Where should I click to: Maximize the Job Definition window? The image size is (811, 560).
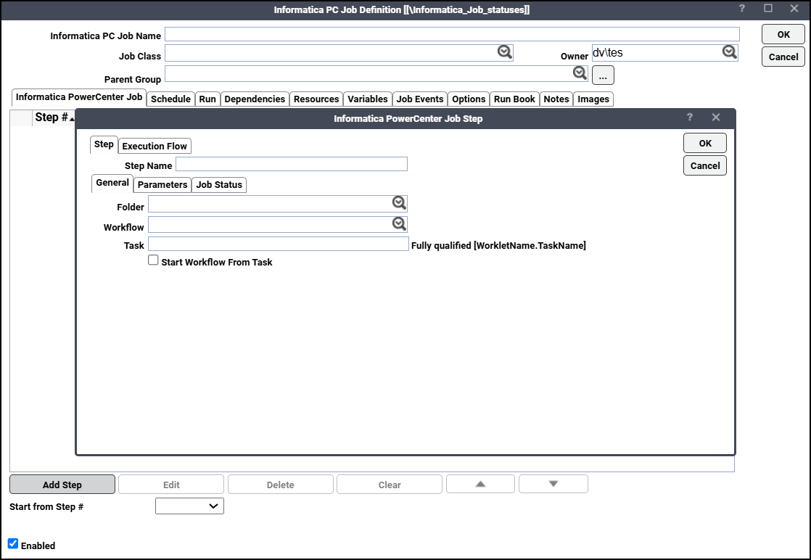(x=768, y=9)
